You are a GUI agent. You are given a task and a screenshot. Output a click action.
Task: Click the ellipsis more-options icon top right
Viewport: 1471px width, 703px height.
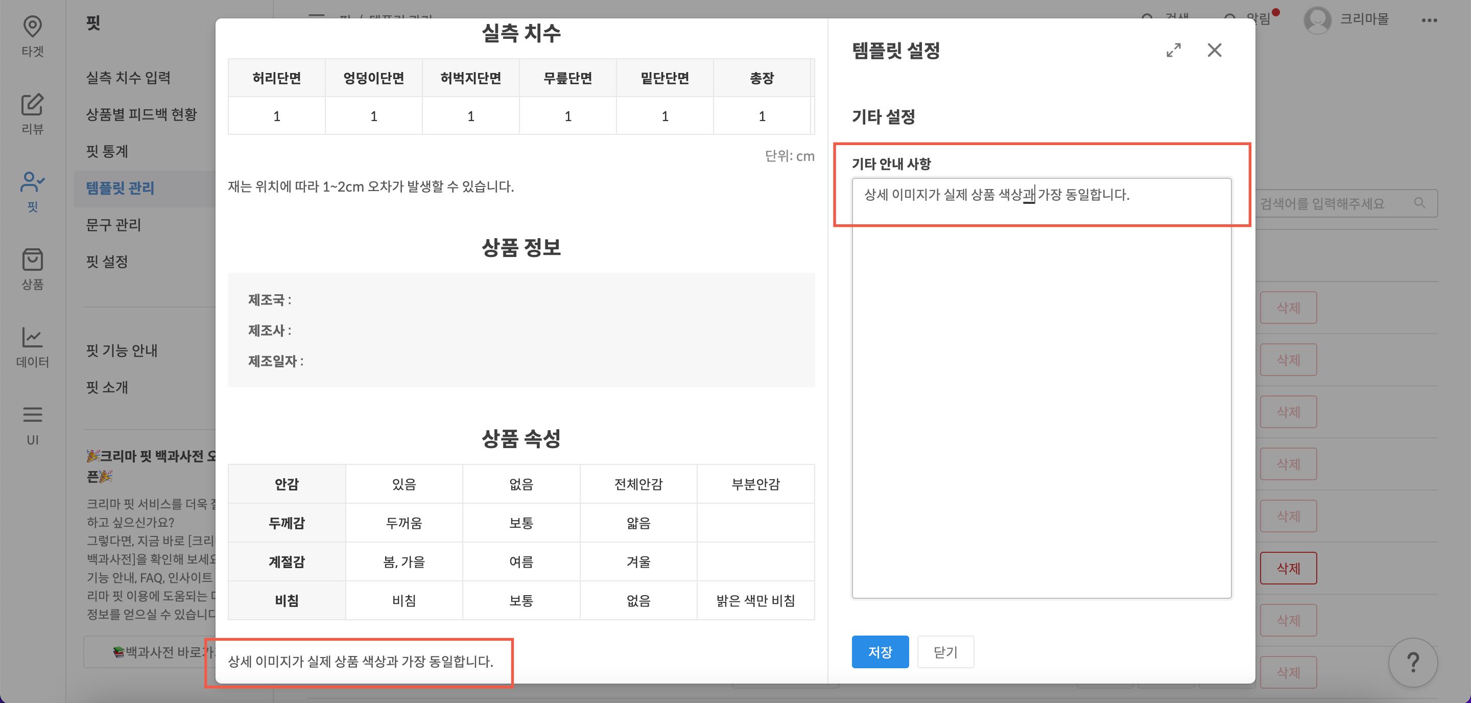click(x=1430, y=20)
